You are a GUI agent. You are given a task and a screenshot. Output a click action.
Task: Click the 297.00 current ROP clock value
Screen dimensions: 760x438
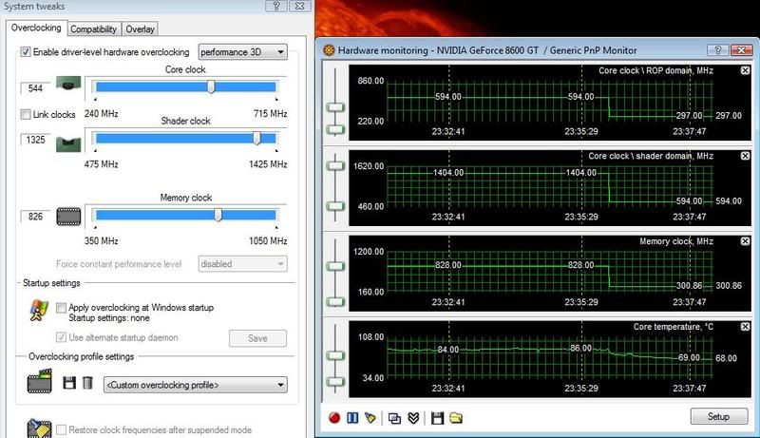click(x=729, y=115)
